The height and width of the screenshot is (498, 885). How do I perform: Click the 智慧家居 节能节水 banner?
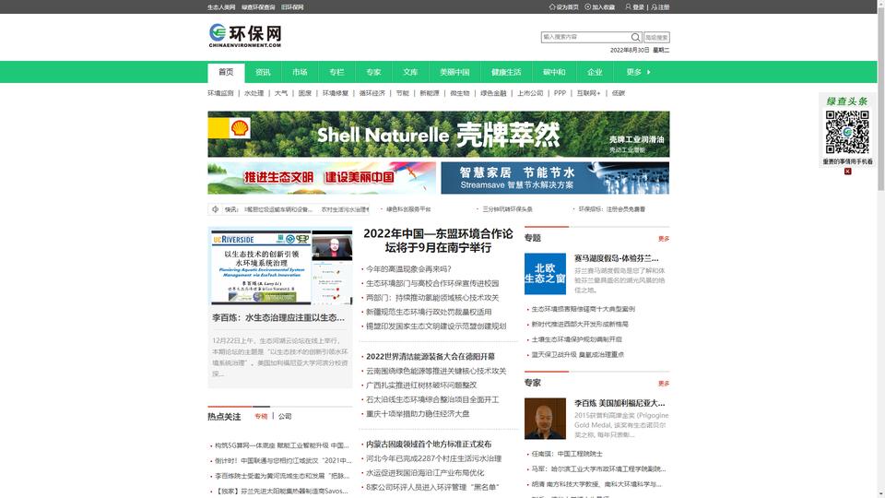click(x=555, y=178)
